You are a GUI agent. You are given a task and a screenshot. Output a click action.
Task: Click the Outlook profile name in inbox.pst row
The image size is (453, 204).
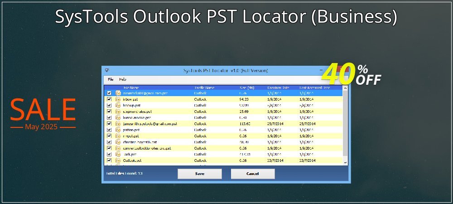pos(200,99)
